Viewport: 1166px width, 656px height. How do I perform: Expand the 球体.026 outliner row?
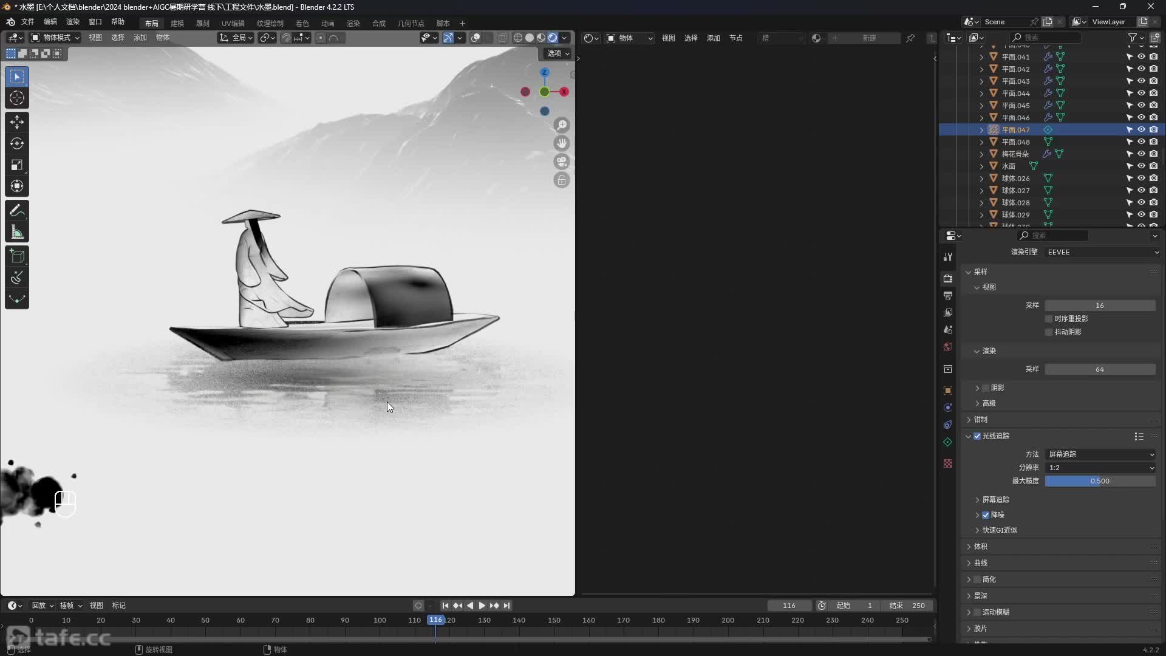pos(981,179)
